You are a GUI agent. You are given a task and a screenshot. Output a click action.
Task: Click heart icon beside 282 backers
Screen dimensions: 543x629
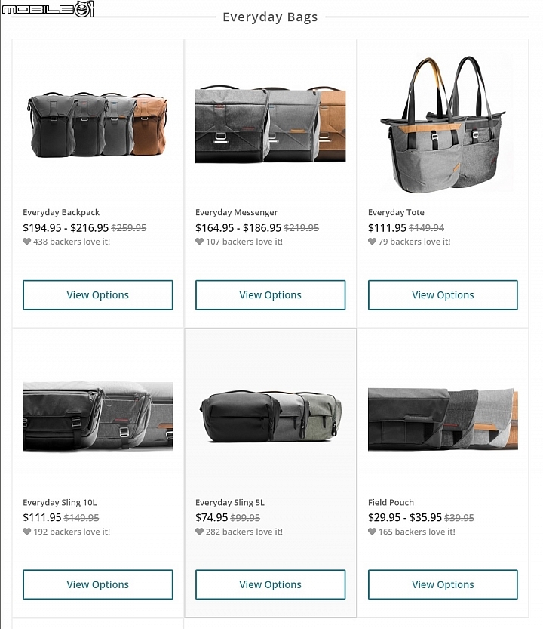(x=200, y=532)
